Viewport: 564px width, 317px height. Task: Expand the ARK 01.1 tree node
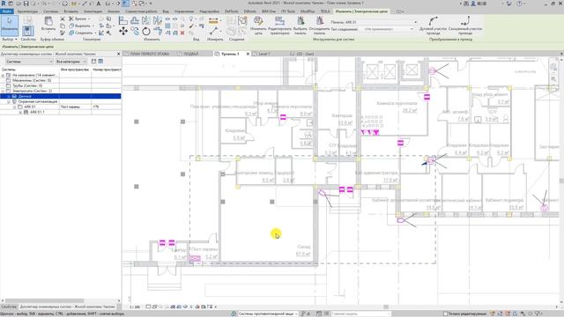tap(20, 112)
